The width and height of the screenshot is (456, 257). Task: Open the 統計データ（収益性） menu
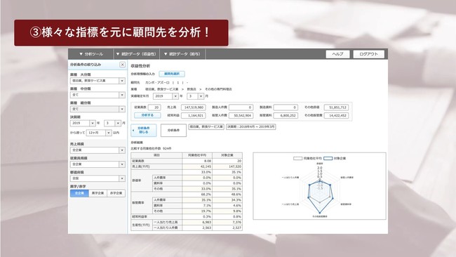coord(136,54)
